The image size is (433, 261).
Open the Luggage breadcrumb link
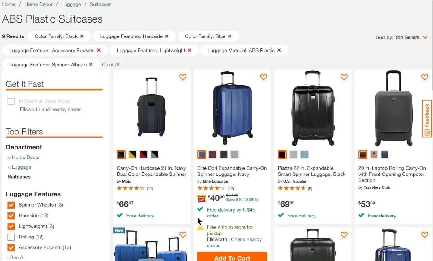point(71,4)
